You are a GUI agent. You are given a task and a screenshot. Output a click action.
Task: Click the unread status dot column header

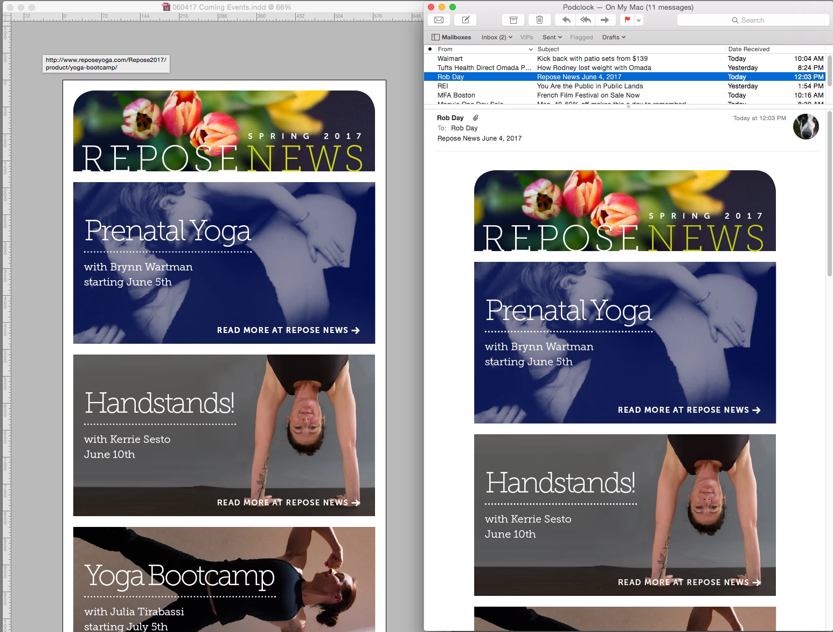[x=429, y=49]
